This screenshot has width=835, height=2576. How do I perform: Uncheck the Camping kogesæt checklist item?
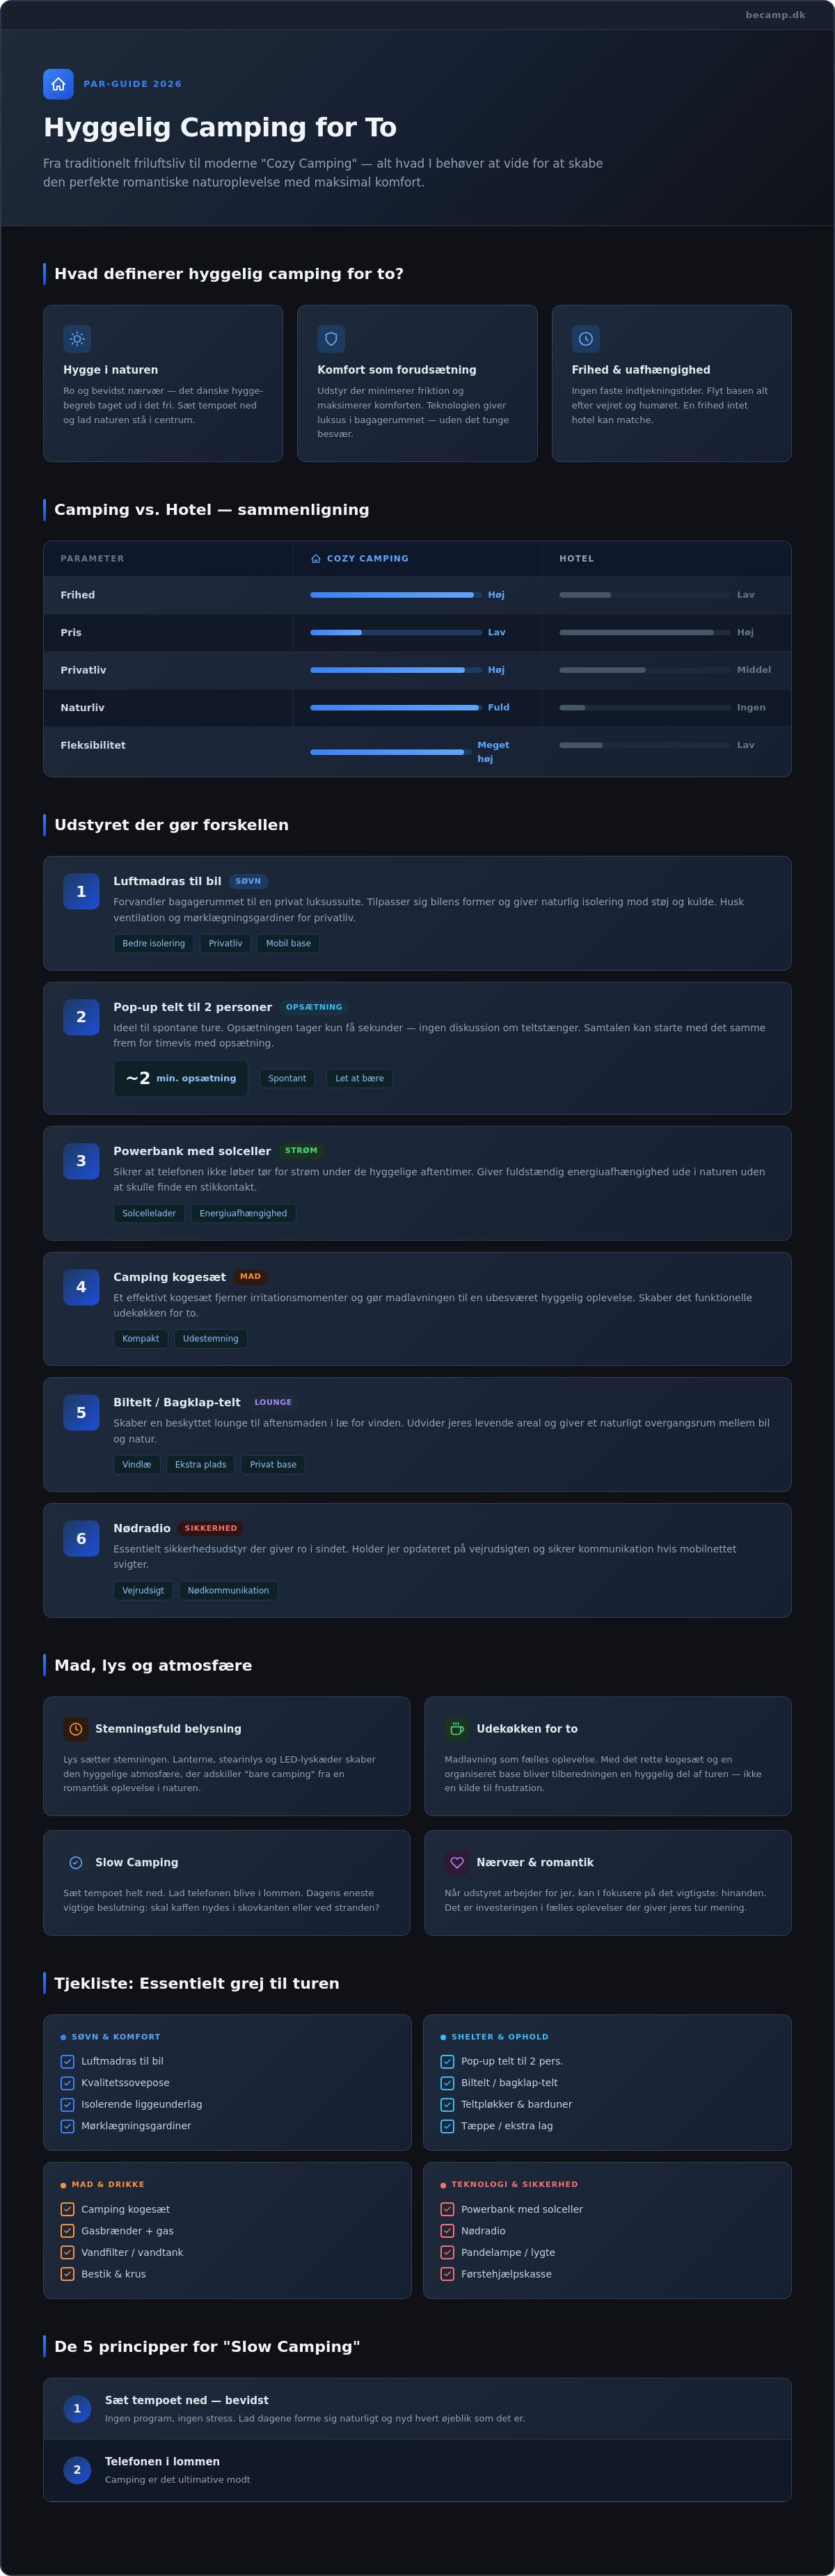click(x=68, y=2209)
